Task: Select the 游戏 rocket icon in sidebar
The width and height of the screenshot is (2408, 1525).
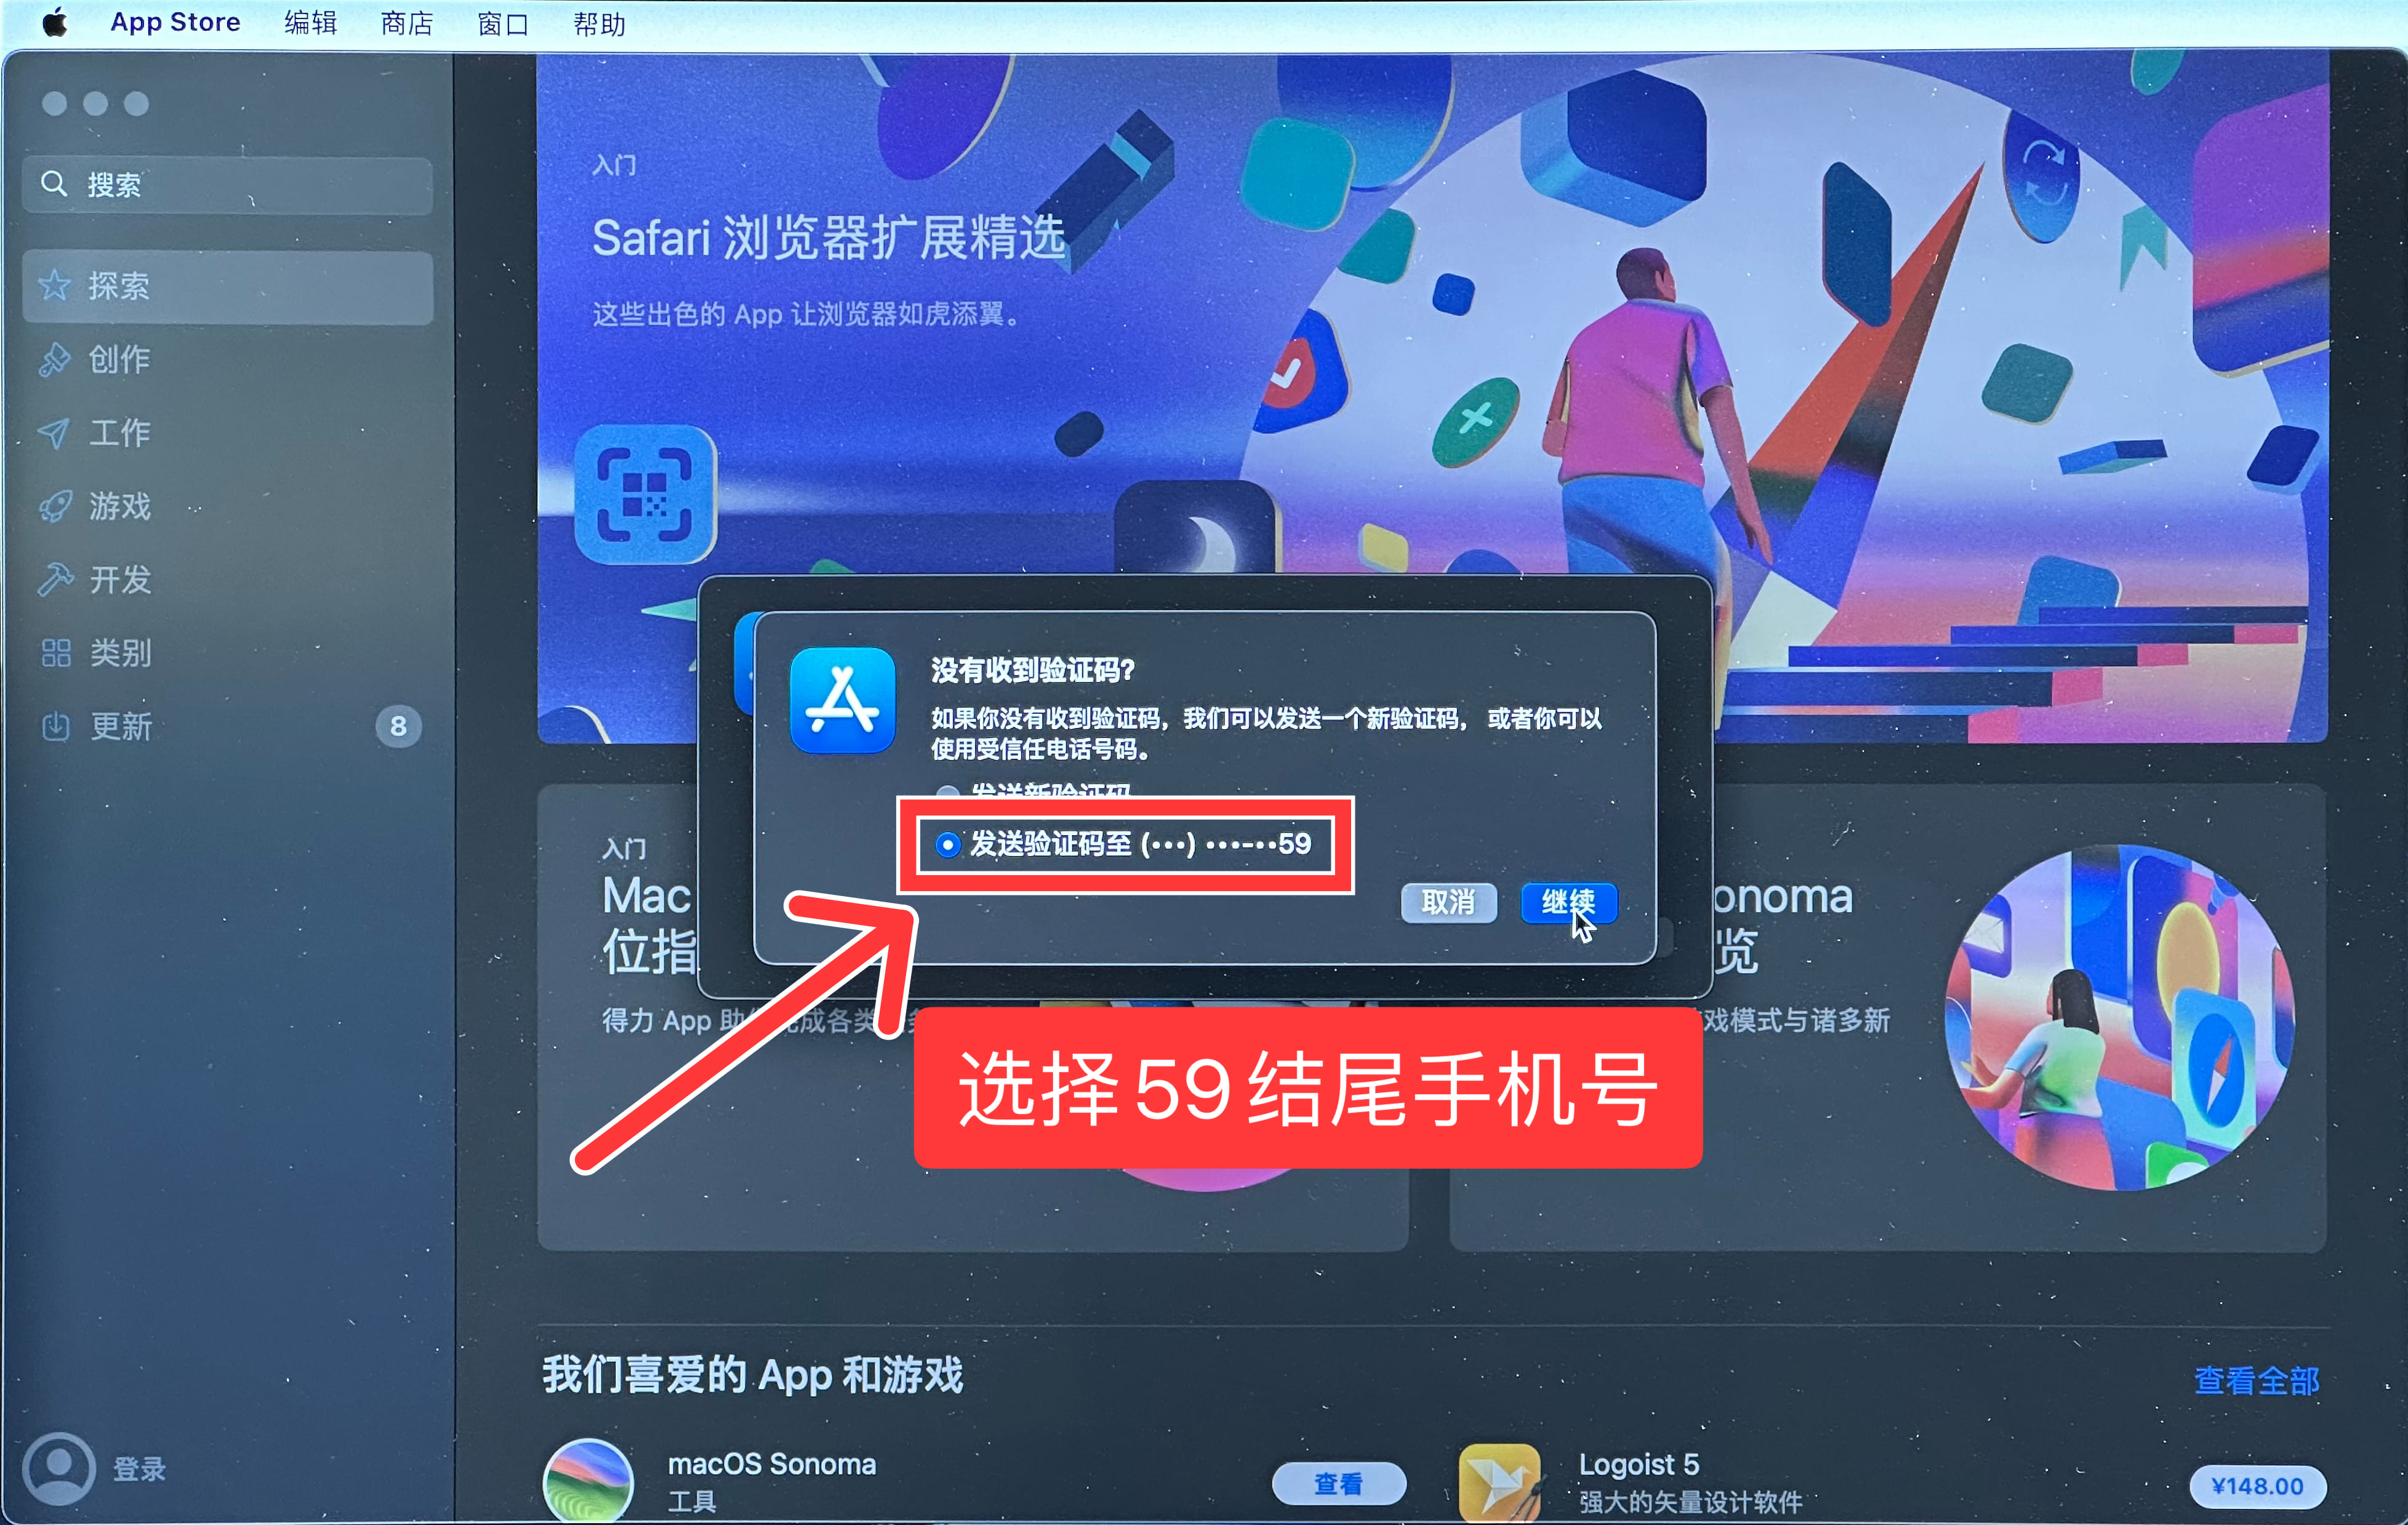Action: click(55, 506)
